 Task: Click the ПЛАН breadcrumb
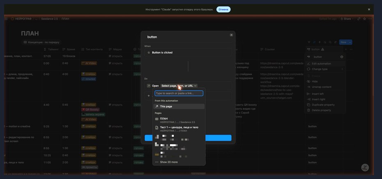pyautogui.click(x=65, y=19)
